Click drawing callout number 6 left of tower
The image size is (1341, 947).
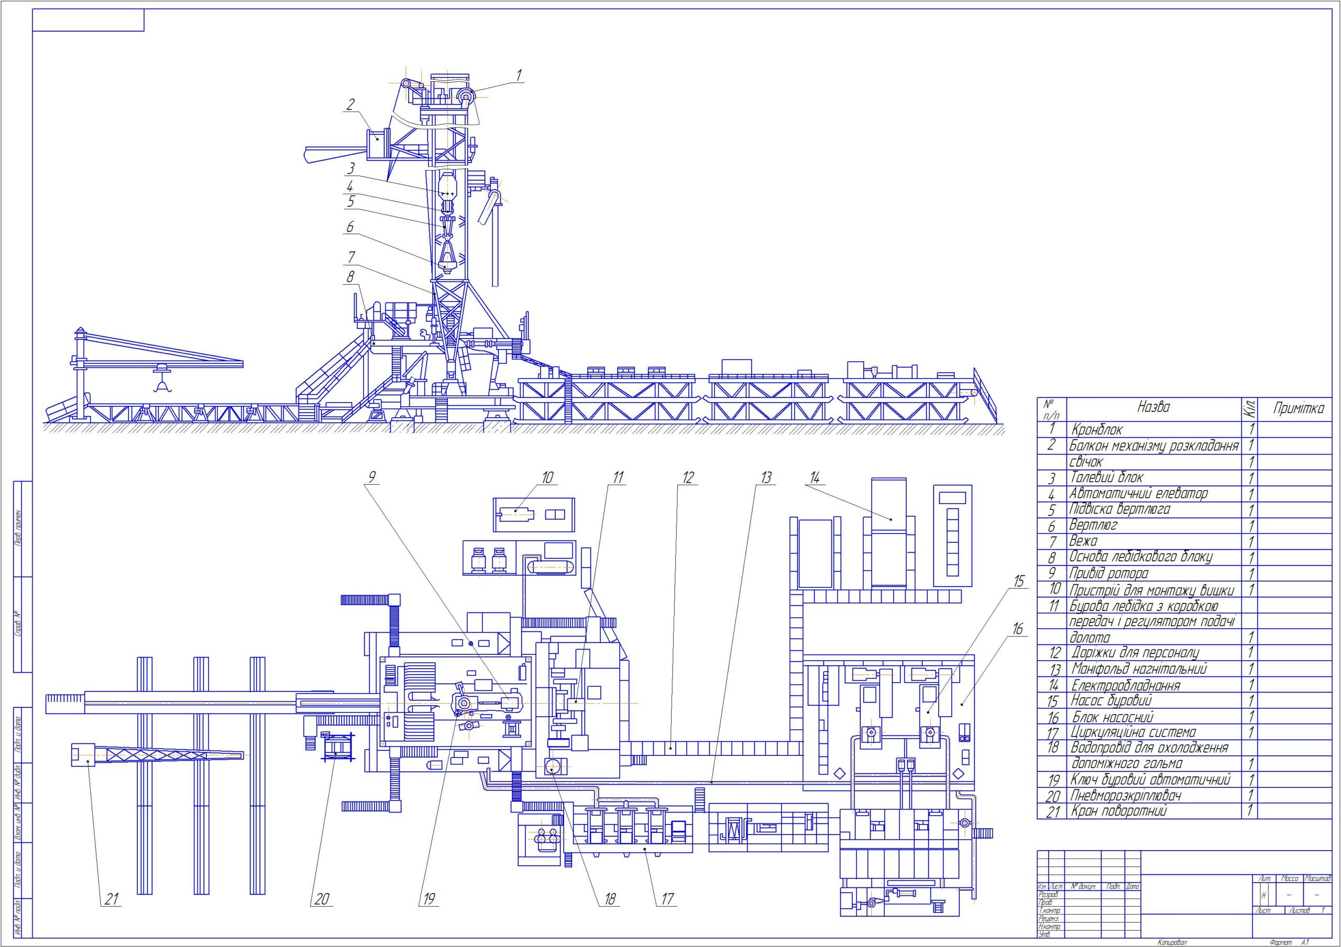(350, 227)
